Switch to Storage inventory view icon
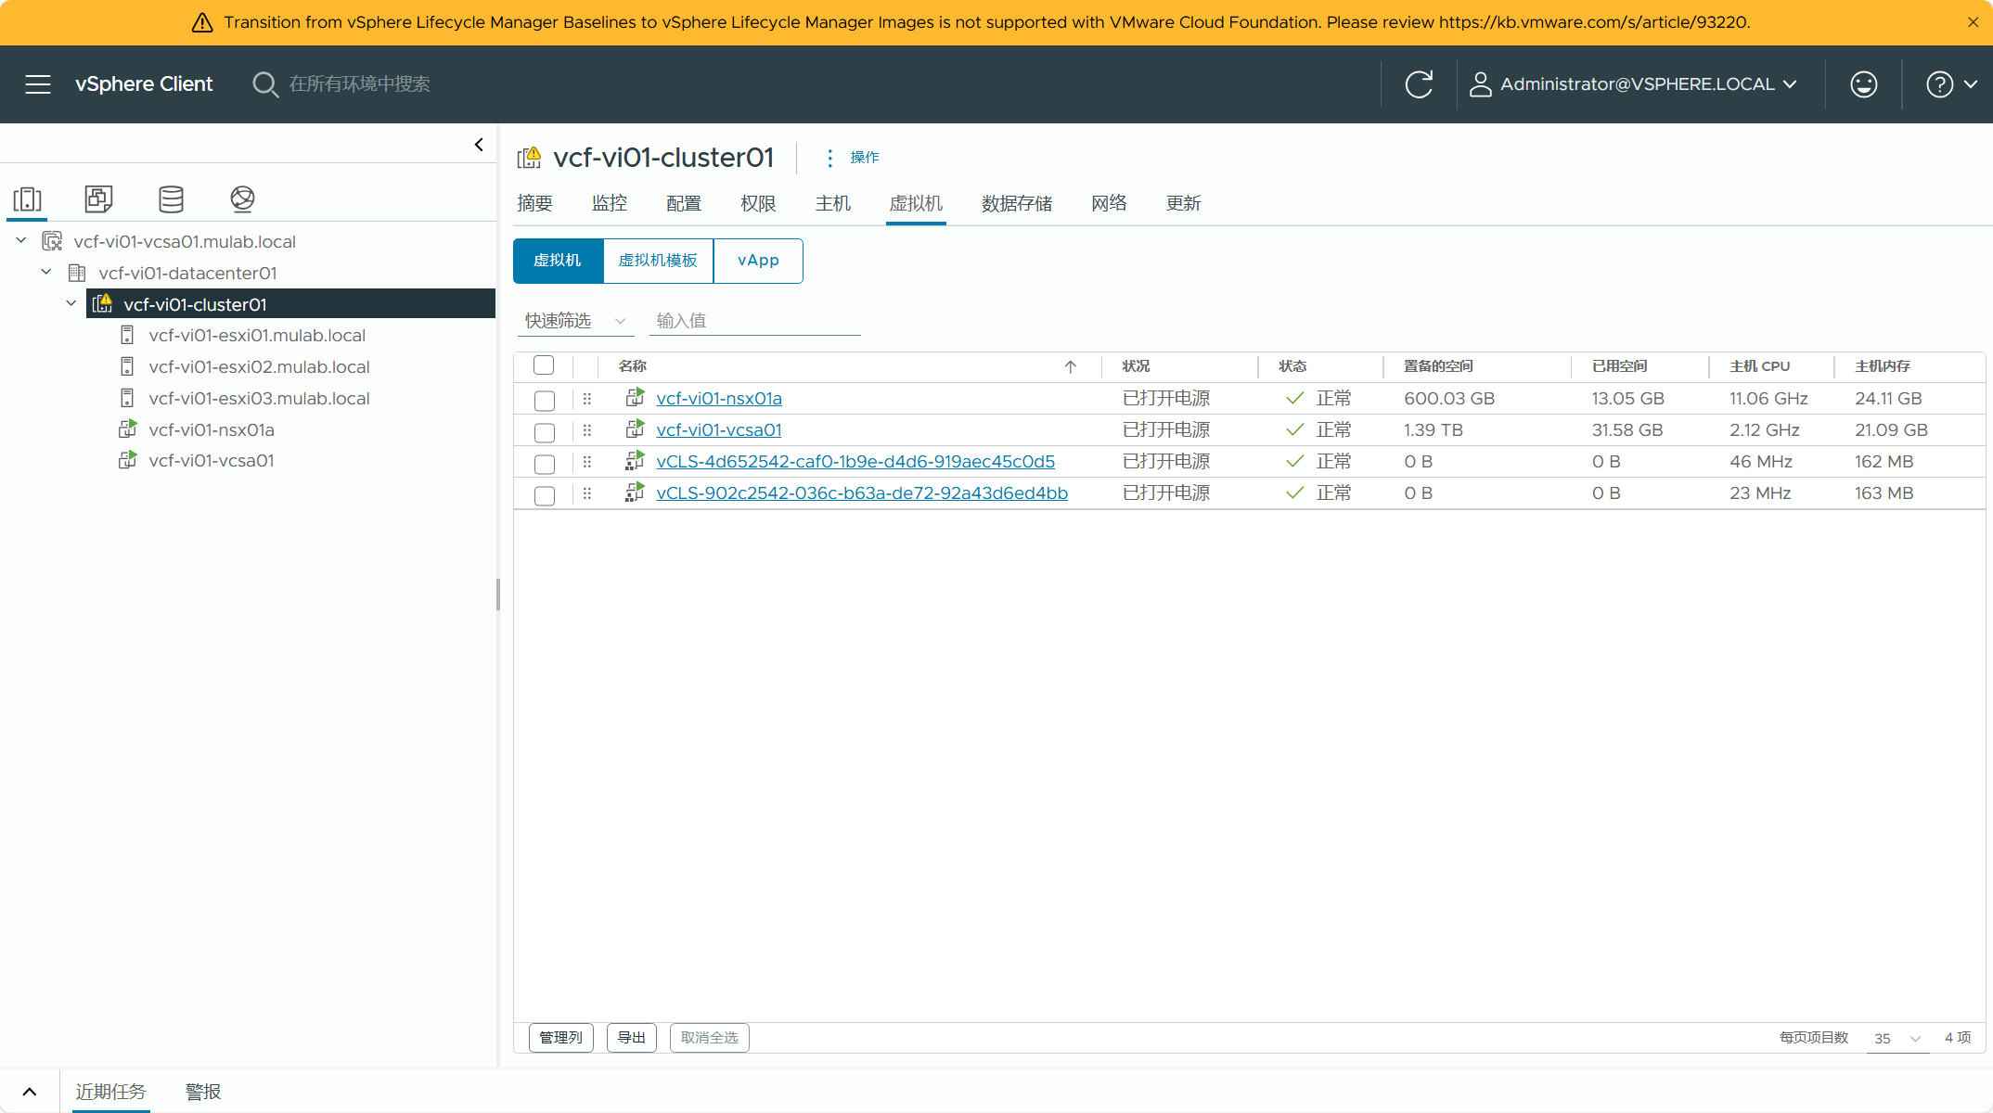Viewport: 1993px width, 1113px height. click(x=171, y=198)
